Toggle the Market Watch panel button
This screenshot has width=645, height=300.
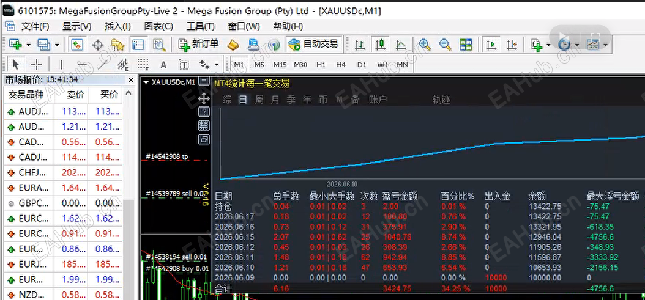[x=77, y=45]
